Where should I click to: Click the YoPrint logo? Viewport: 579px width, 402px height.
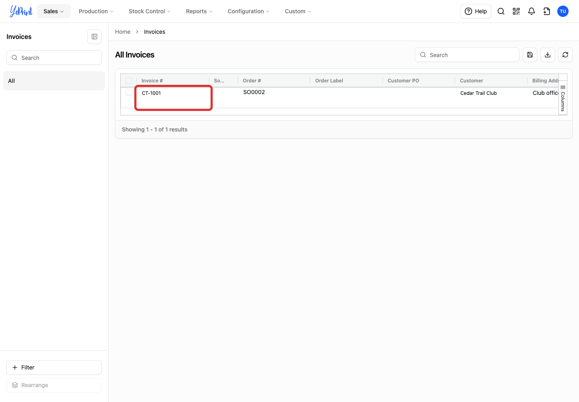[21, 11]
